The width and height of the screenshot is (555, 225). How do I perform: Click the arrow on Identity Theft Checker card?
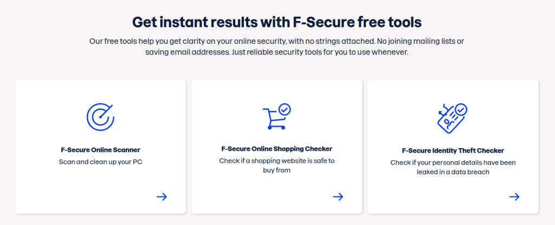pyautogui.click(x=514, y=196)
